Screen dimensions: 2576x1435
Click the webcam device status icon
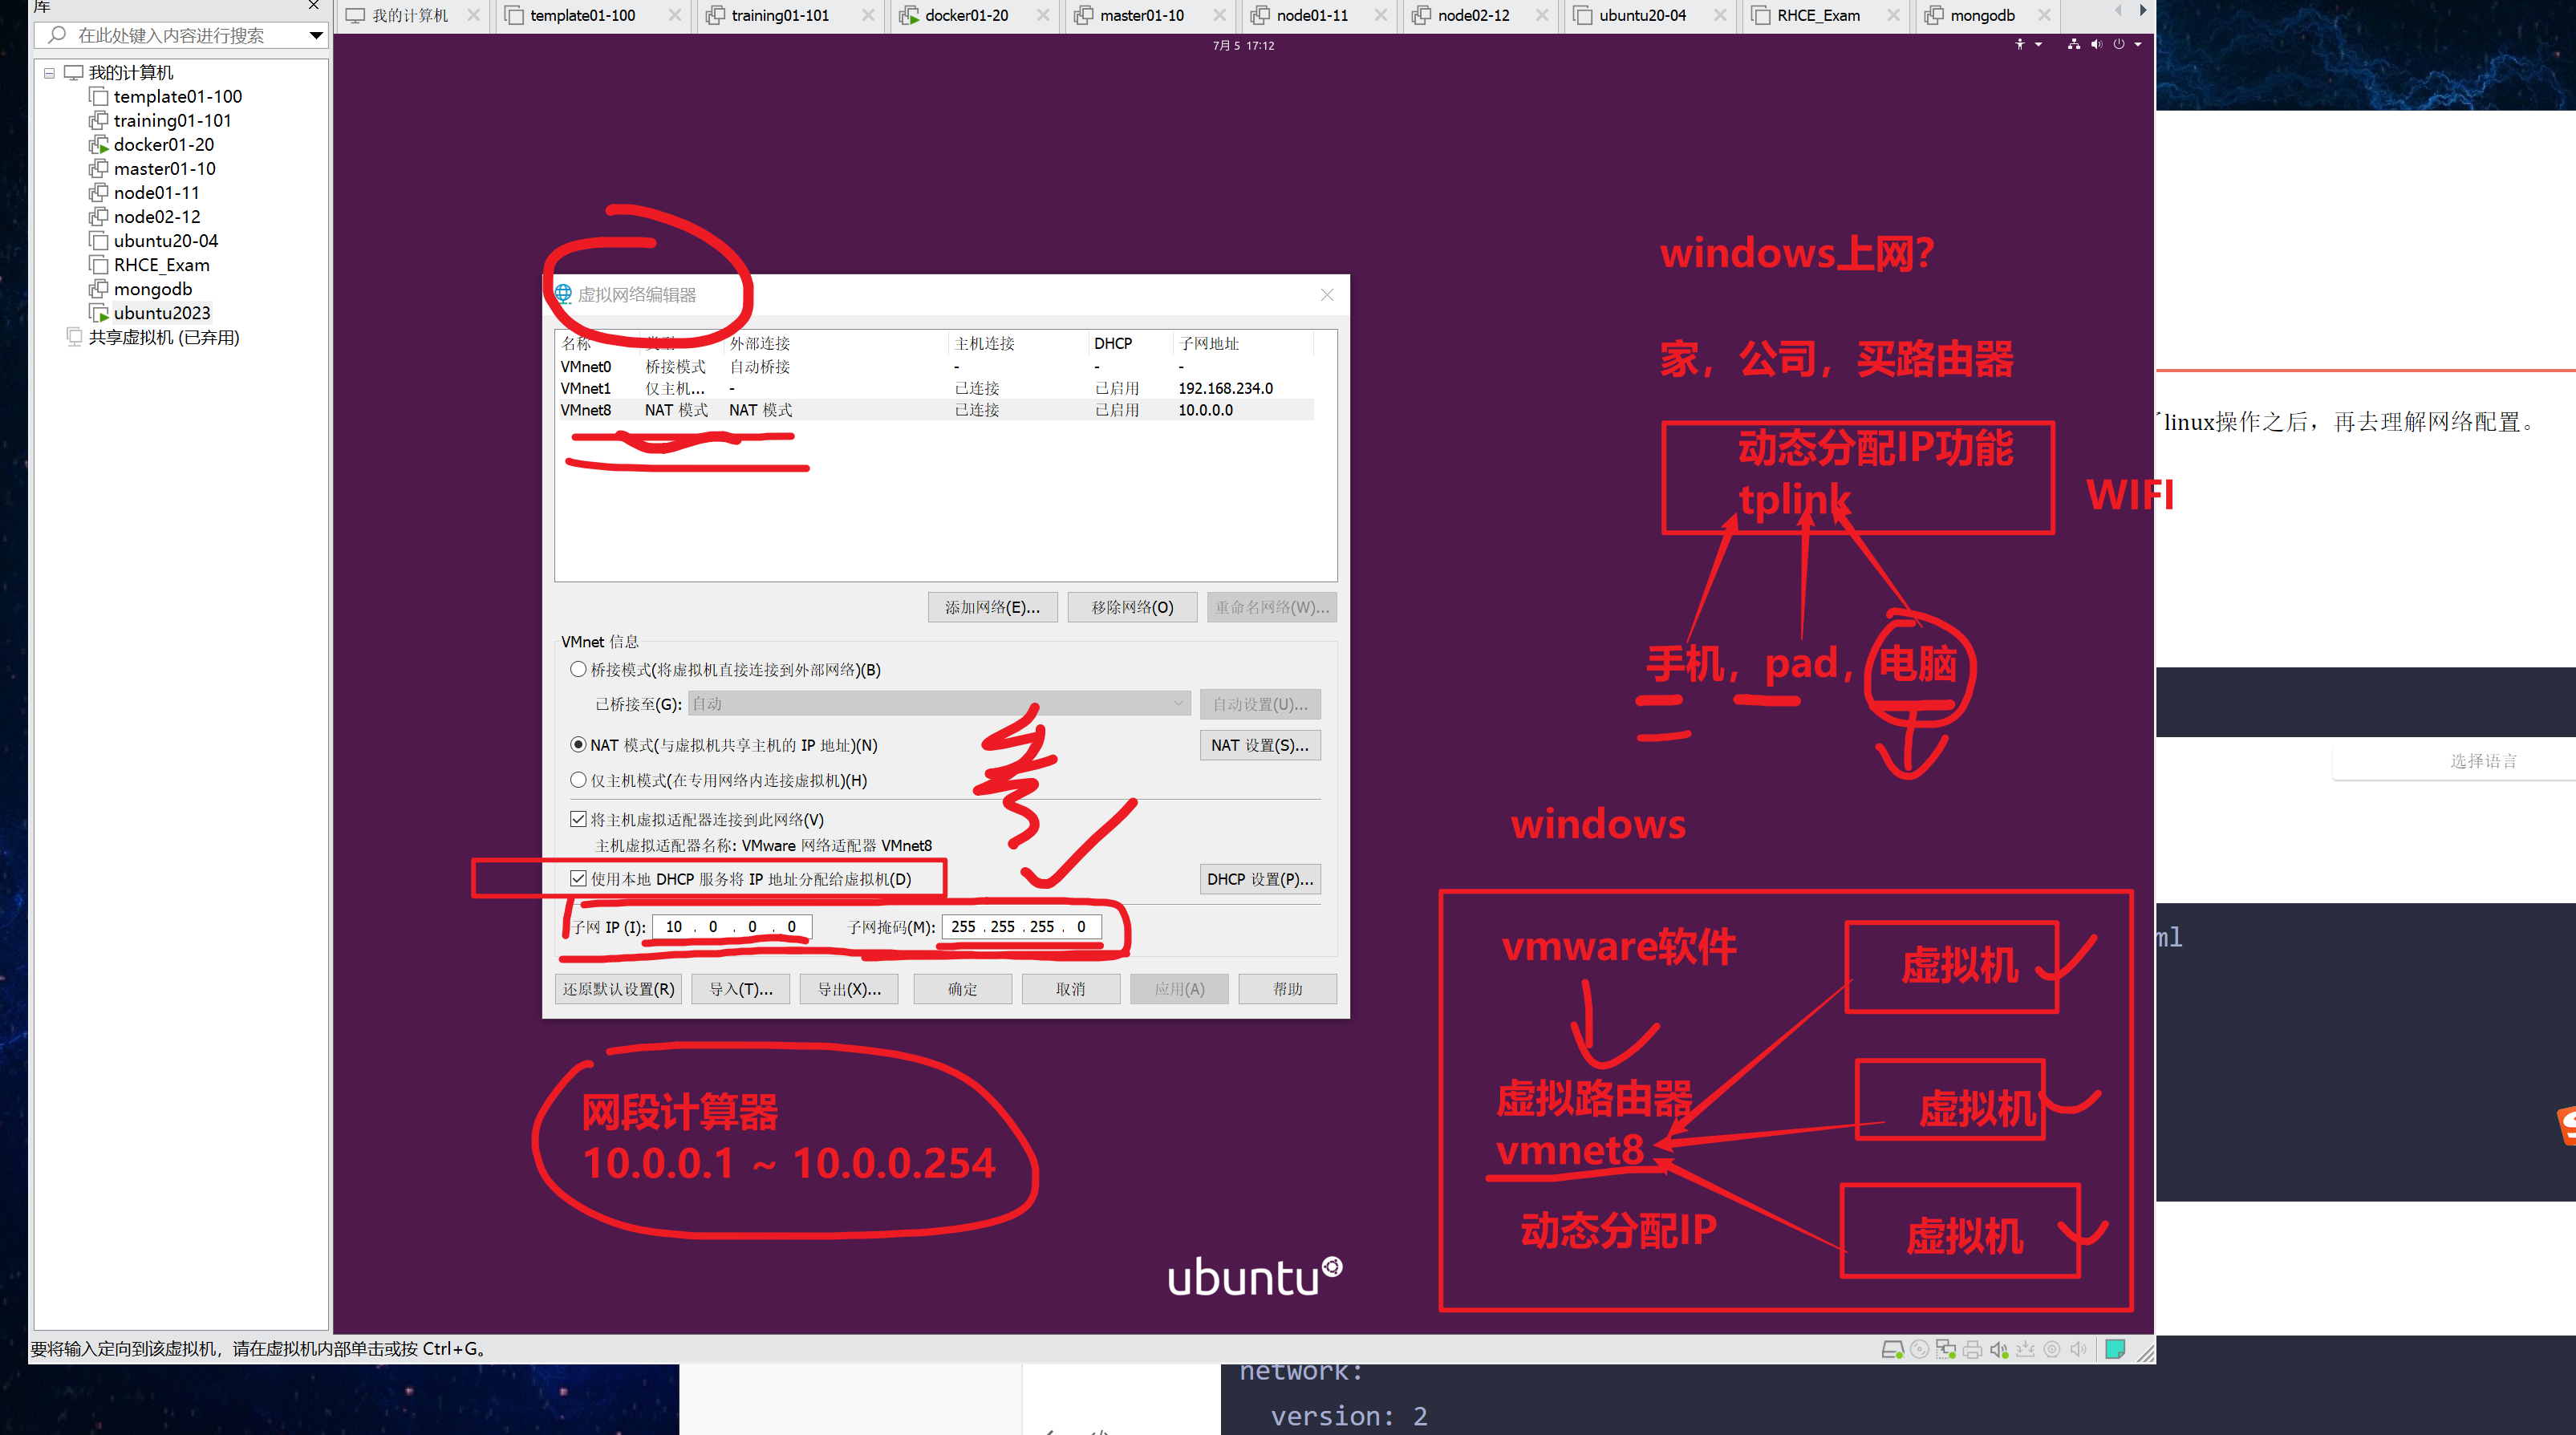[2052, 1349]
